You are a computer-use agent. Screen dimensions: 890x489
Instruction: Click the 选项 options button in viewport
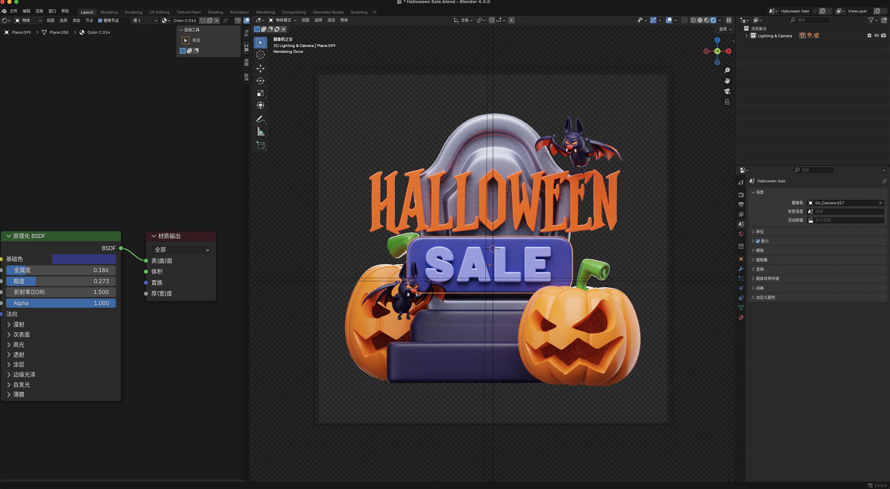point(725,29)
